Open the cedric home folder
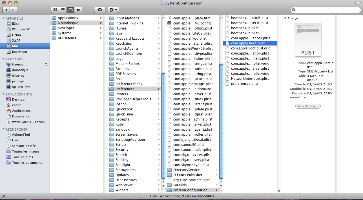The height and width of the screenshot is (200, 363). [16, 105]
